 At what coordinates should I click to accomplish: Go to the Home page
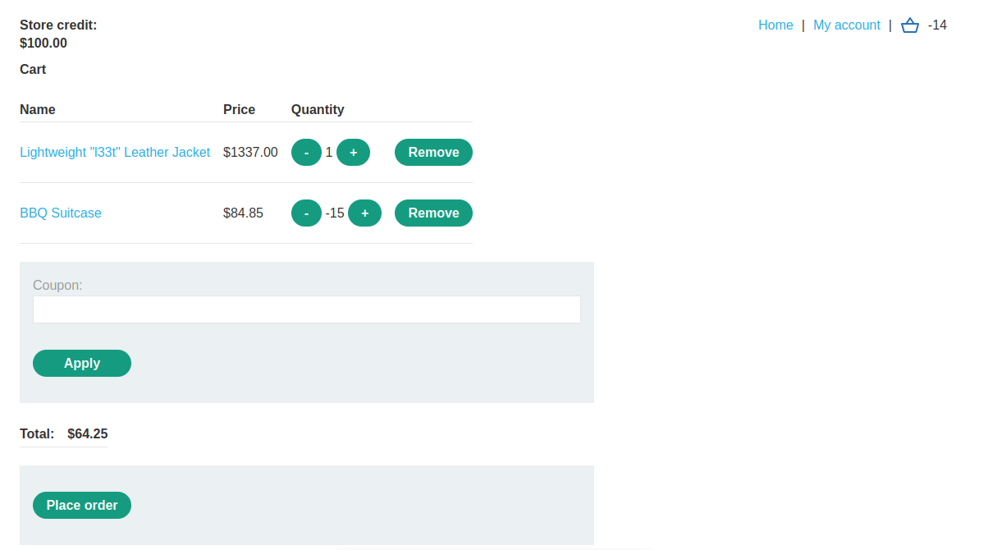(775, 25)
